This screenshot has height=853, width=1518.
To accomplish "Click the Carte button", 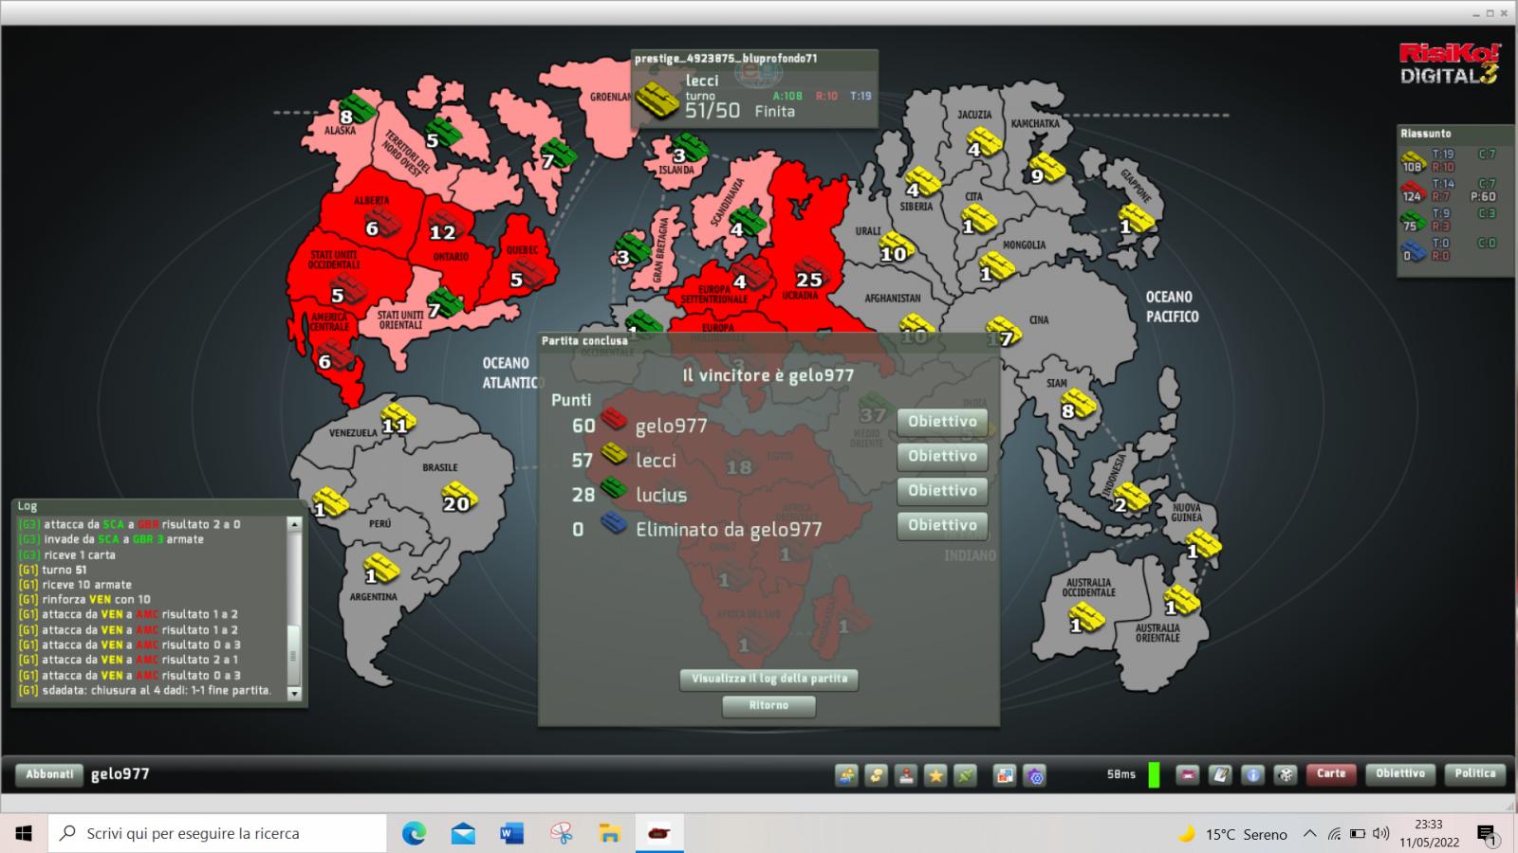I will [1331, 774].
